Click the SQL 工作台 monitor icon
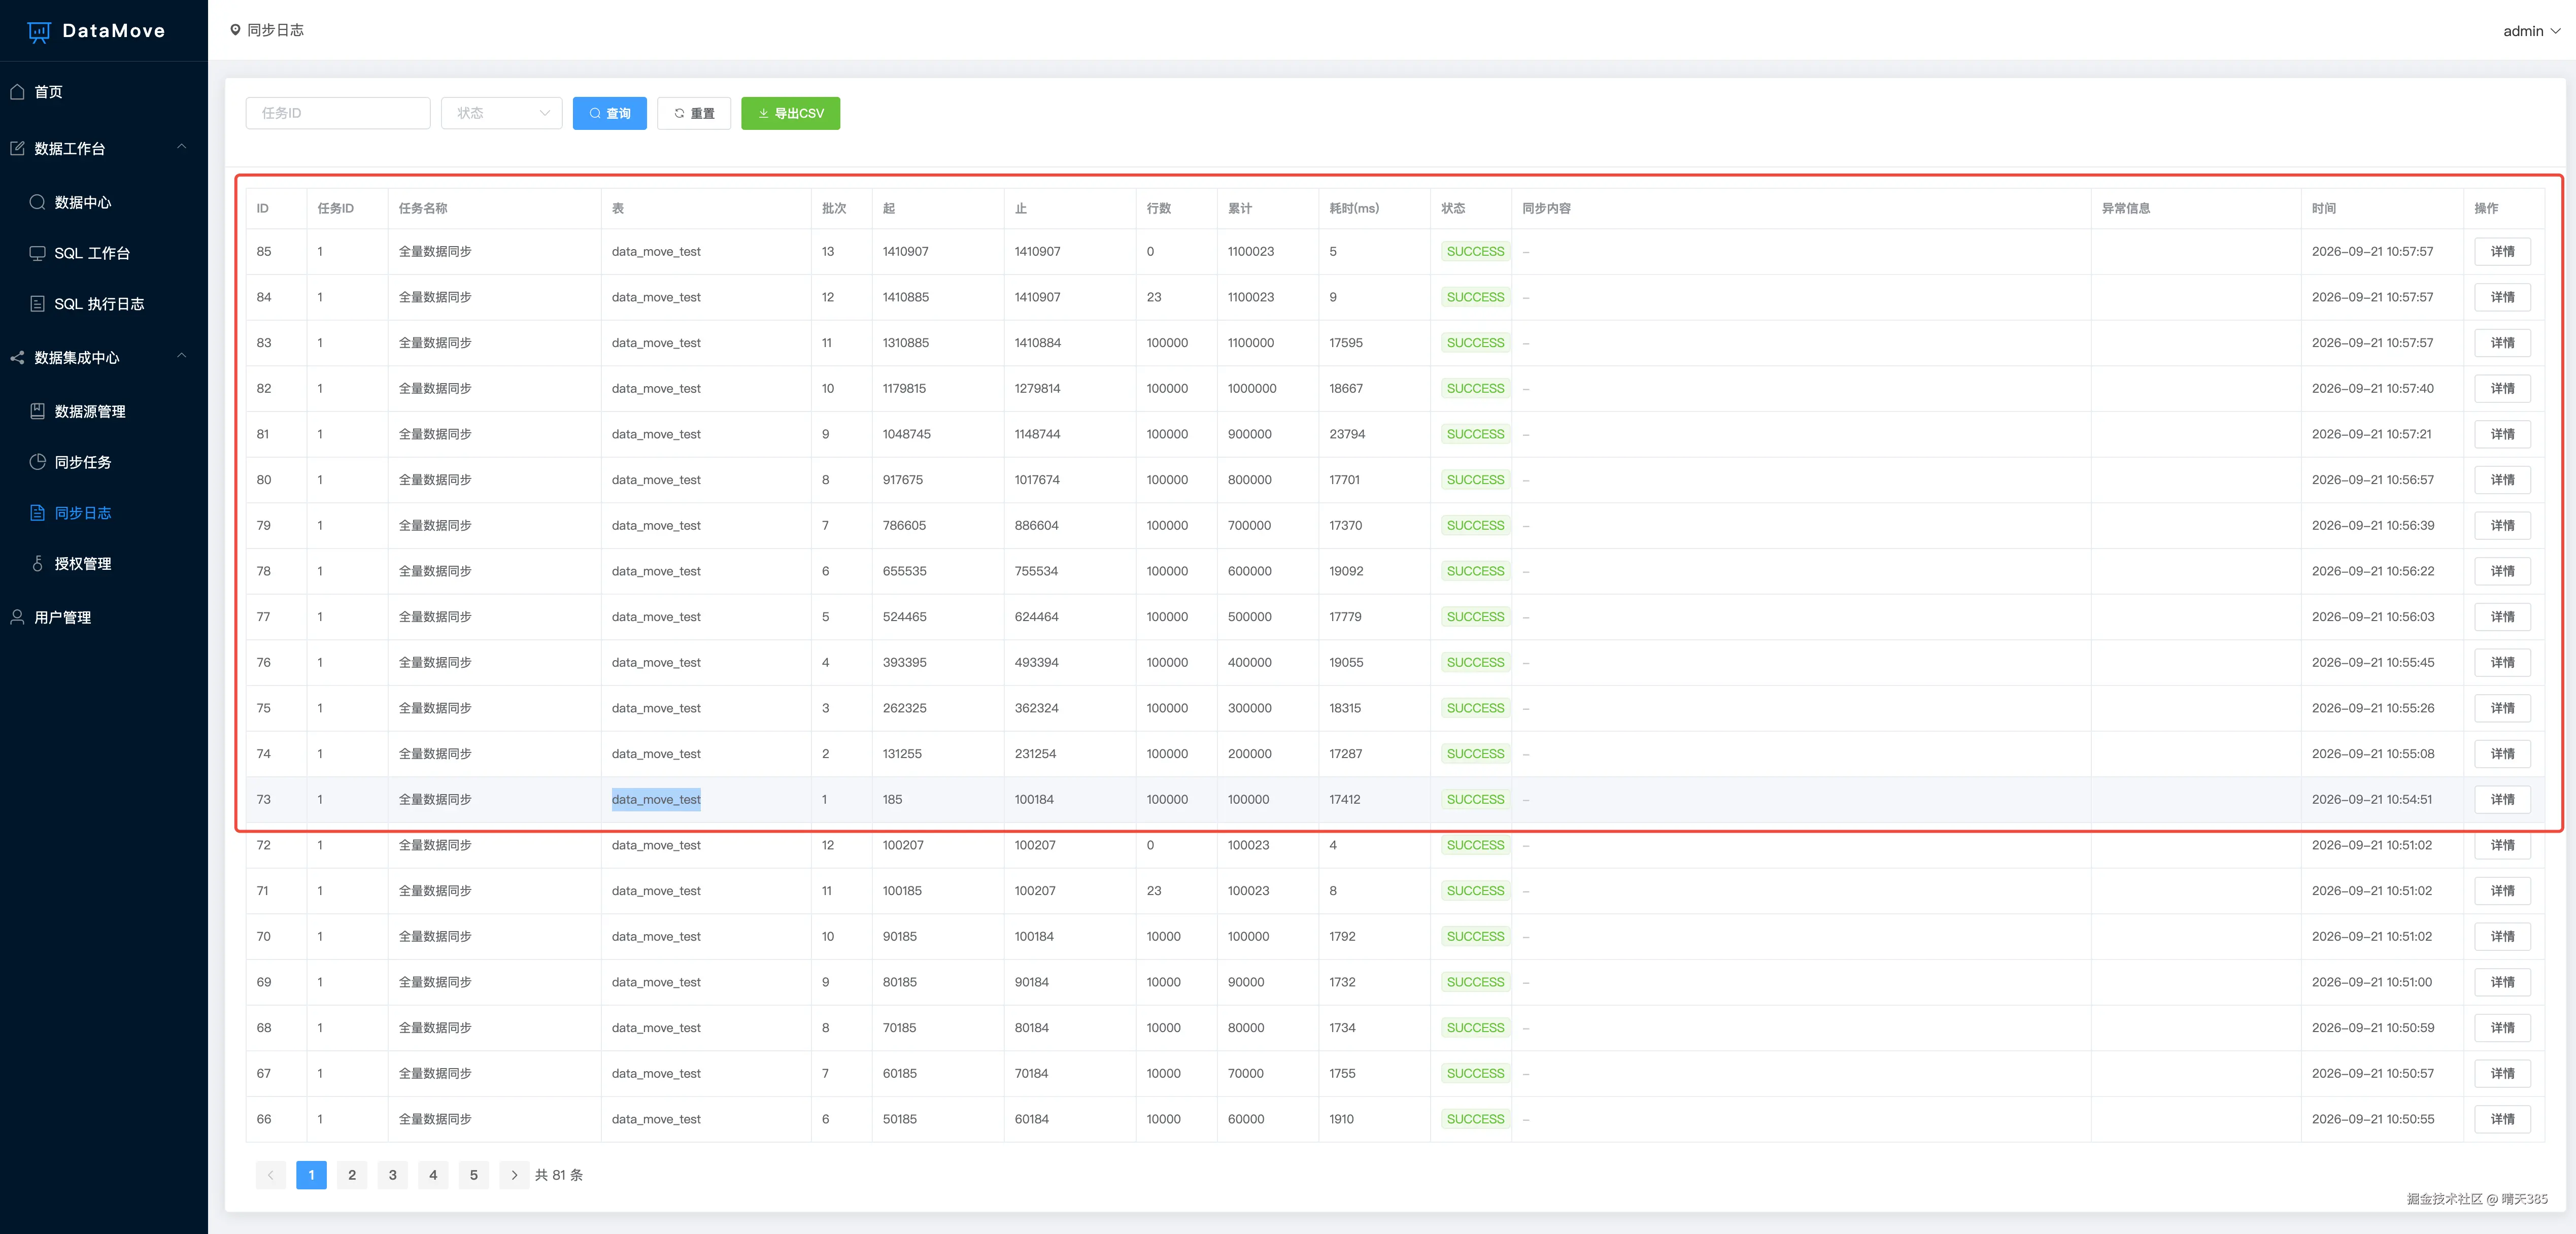Image resolution: width=2576 pixels, height=1234 pixels. tap(37, 253)
